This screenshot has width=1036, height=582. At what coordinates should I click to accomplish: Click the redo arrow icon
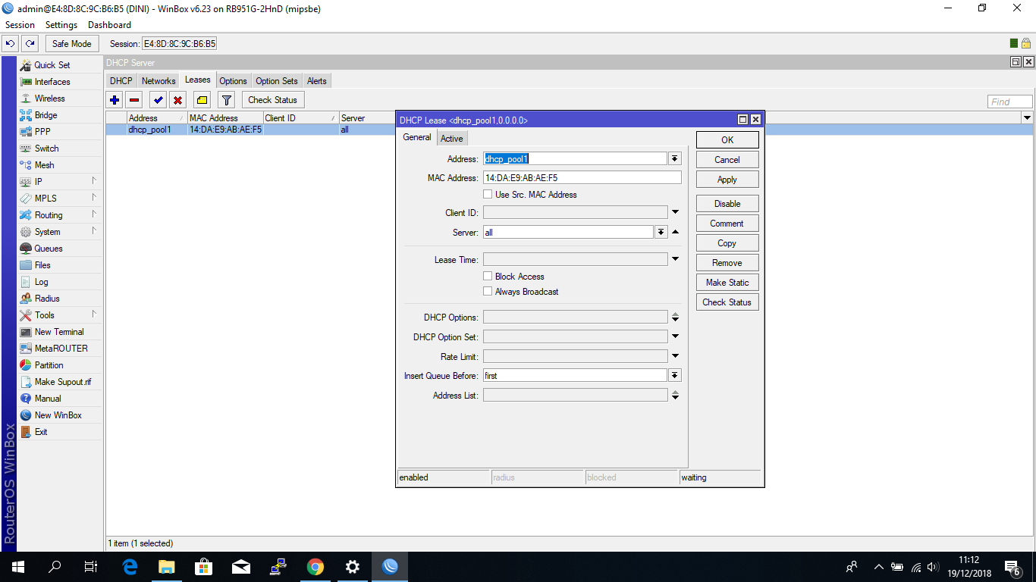tap(30, 44)
